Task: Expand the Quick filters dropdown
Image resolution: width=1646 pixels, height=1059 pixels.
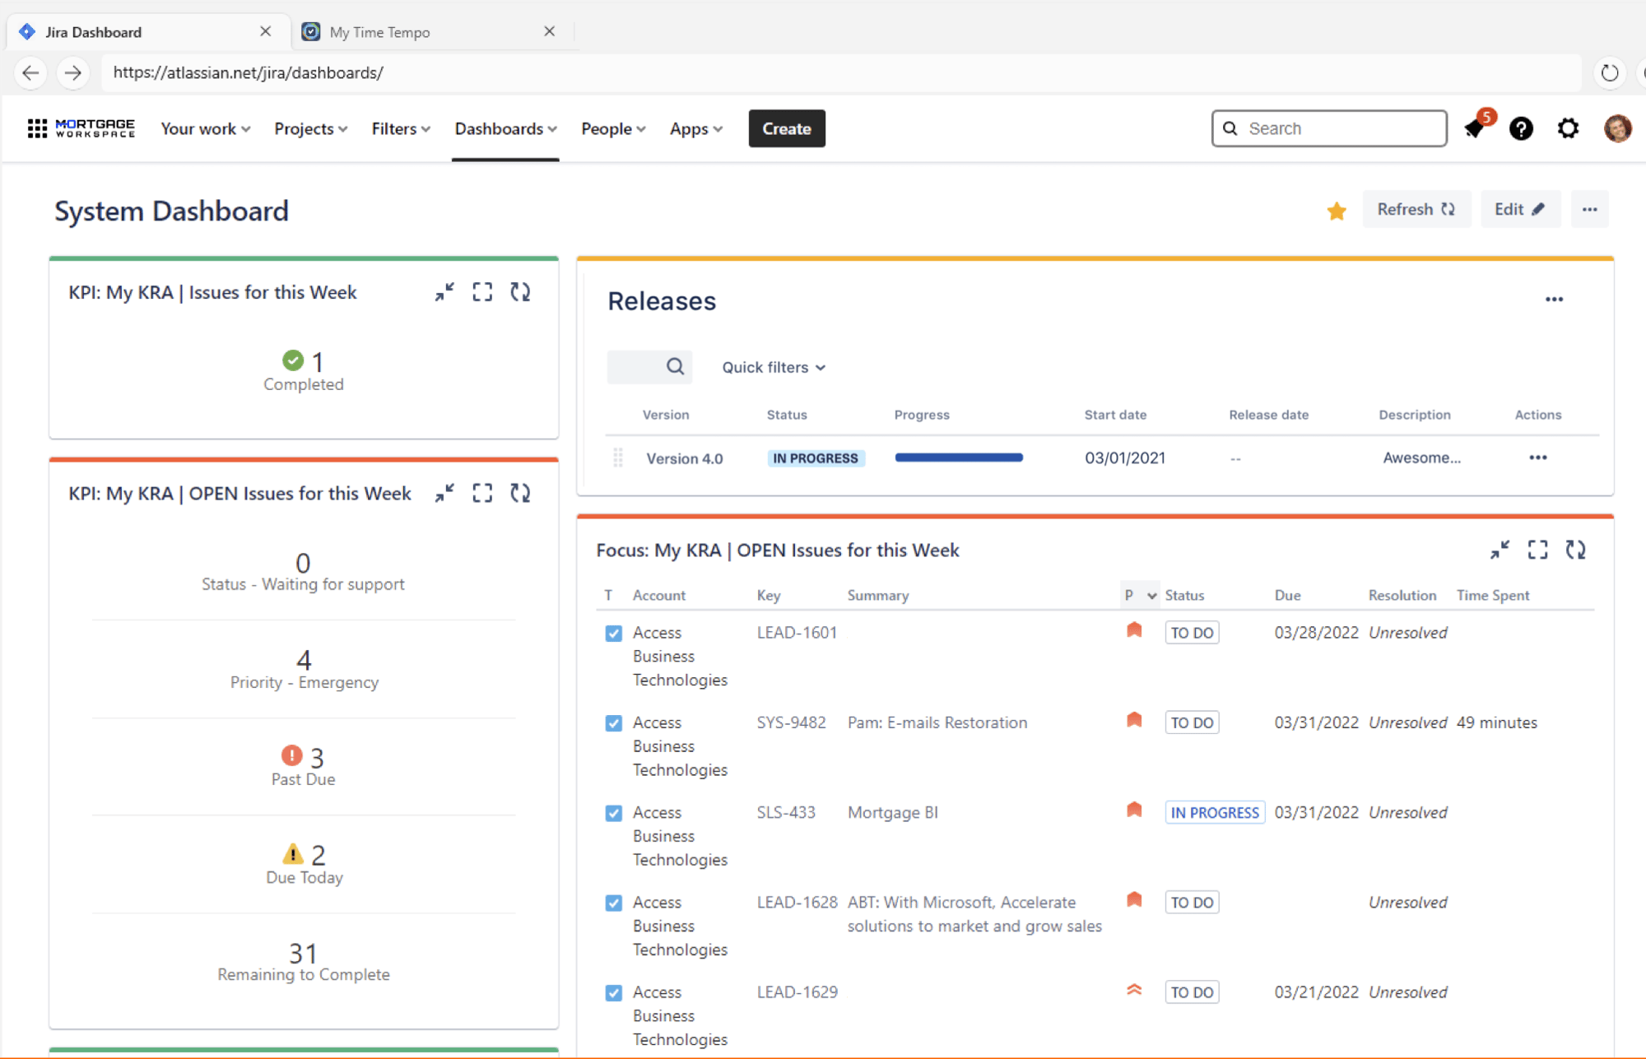Action: tap(774, 367)
